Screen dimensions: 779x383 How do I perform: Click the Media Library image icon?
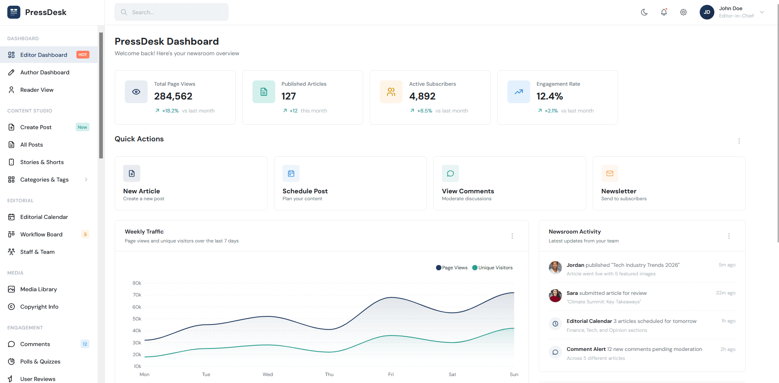(x=11, y=289)
